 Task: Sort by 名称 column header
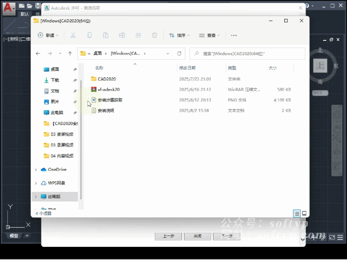pos(99,68)
